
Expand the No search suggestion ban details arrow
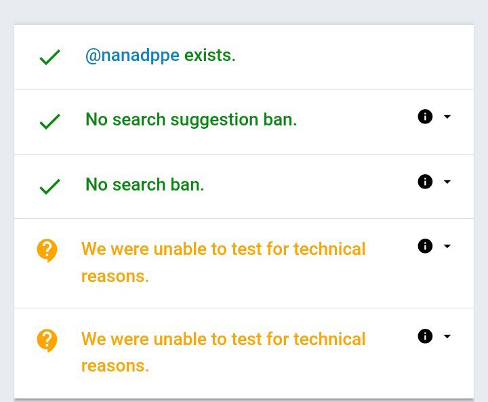[x=447, y=117]
